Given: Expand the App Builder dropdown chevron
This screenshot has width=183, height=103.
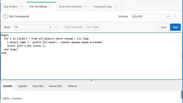Looking at the screenshot, I should tap(21, 6).
